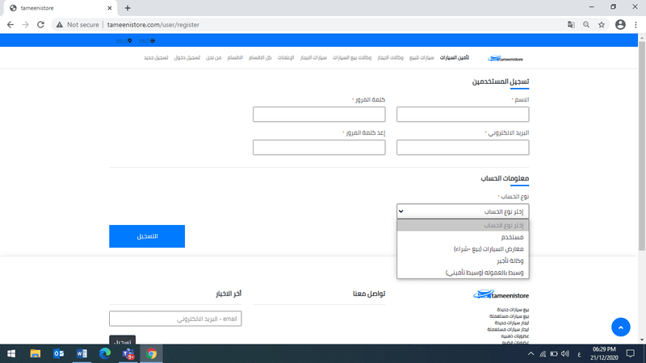The width and height of the screenshot is (646, 363).
Task: Focus the newsletter email input field
Action: coord(175,319)
